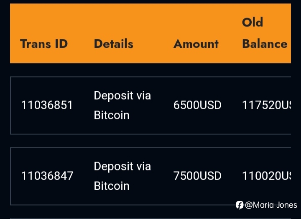
Task: Select transaction ID 11036851
Action: [47, 105]
